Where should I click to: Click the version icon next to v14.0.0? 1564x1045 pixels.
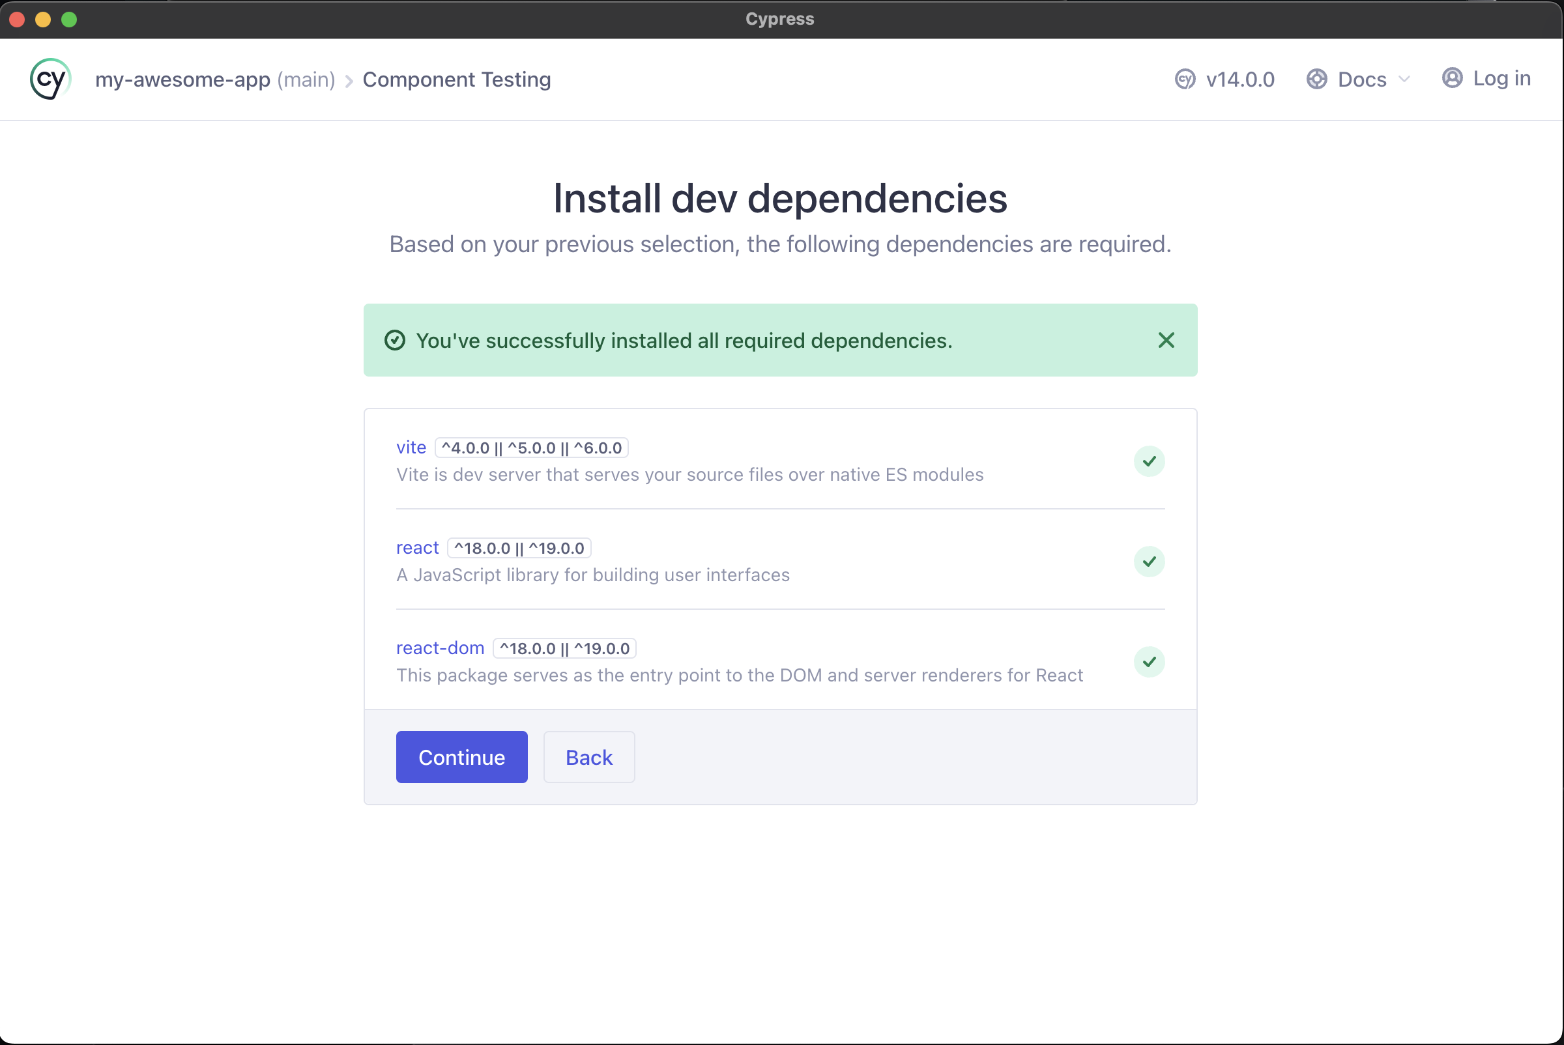(1185, 79)
